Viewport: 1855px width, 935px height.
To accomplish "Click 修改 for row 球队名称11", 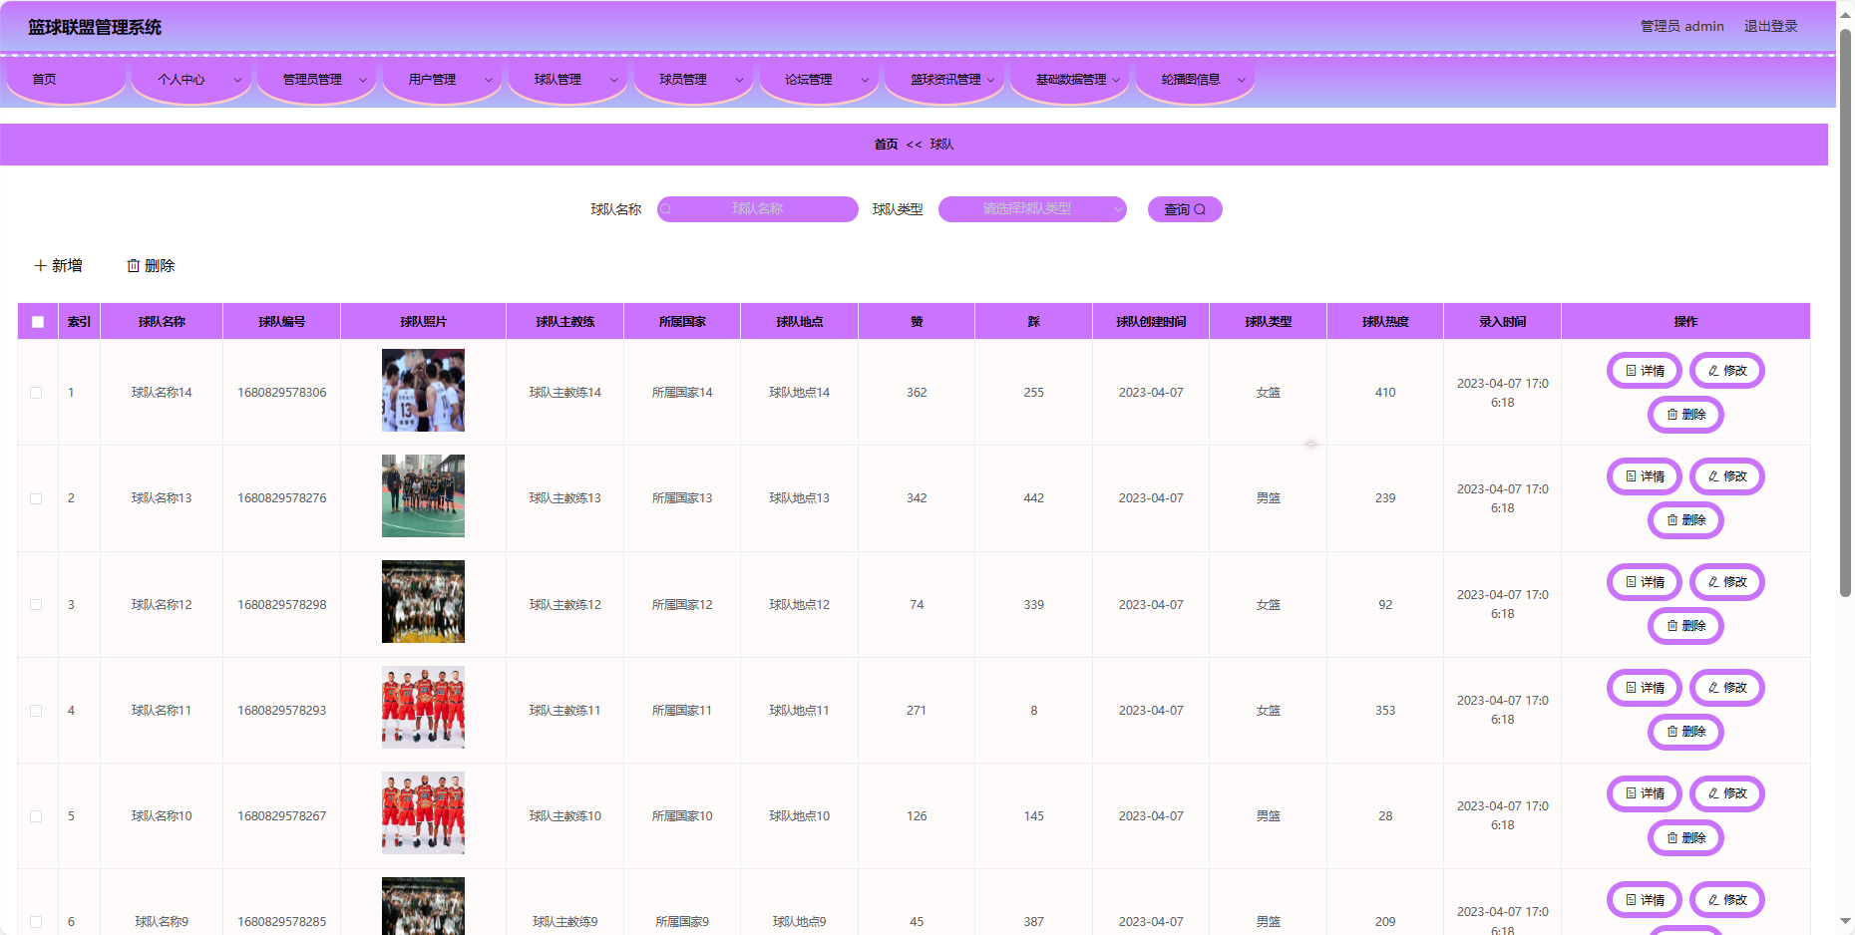I will click(1726, 688).
